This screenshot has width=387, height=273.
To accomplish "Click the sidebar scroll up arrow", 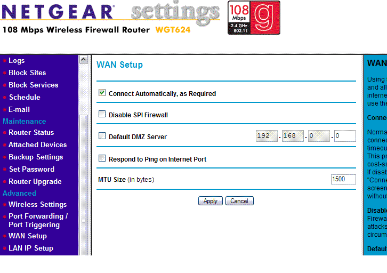I will (83, 60).
